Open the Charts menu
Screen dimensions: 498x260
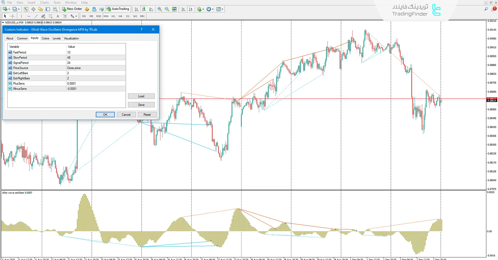(44, 2)
